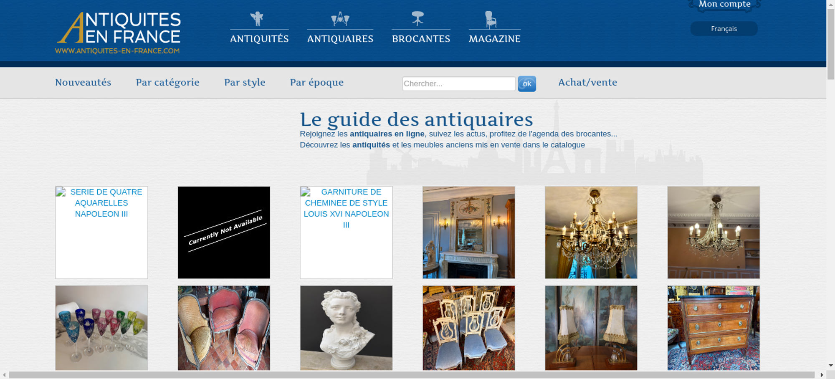Click the ok search button
The width and height of the screenshot is (835, 379).
point(527,84)
